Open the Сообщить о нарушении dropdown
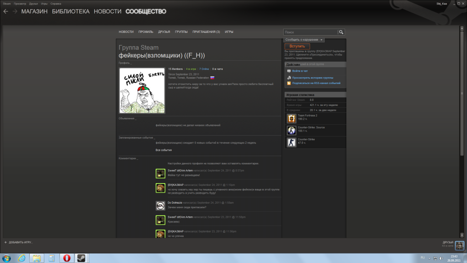The image size is (467, 263). click(304, 40)
